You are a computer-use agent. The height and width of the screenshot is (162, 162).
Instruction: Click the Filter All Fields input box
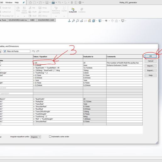[17, 51]
